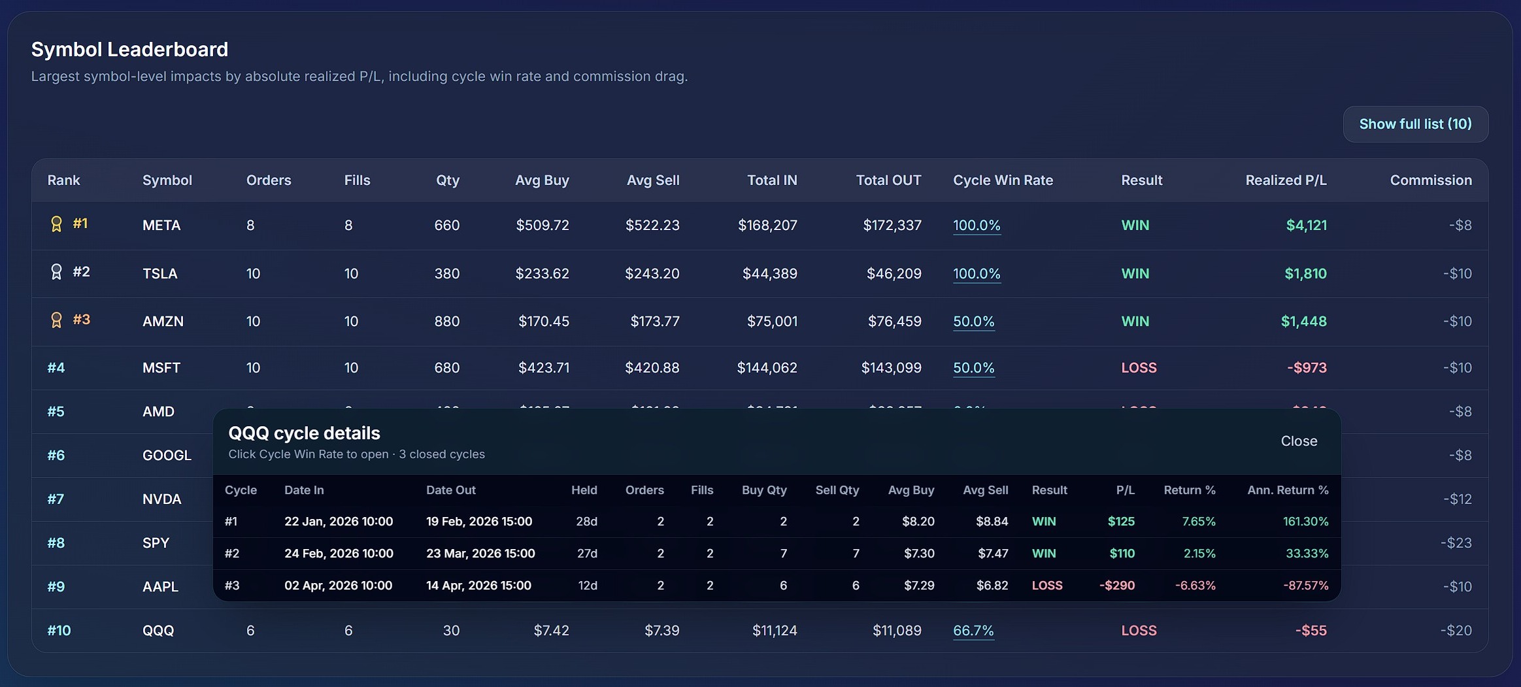
Task: Open MSFT cycle win rate 50.0% link
Action: [973, 368]
